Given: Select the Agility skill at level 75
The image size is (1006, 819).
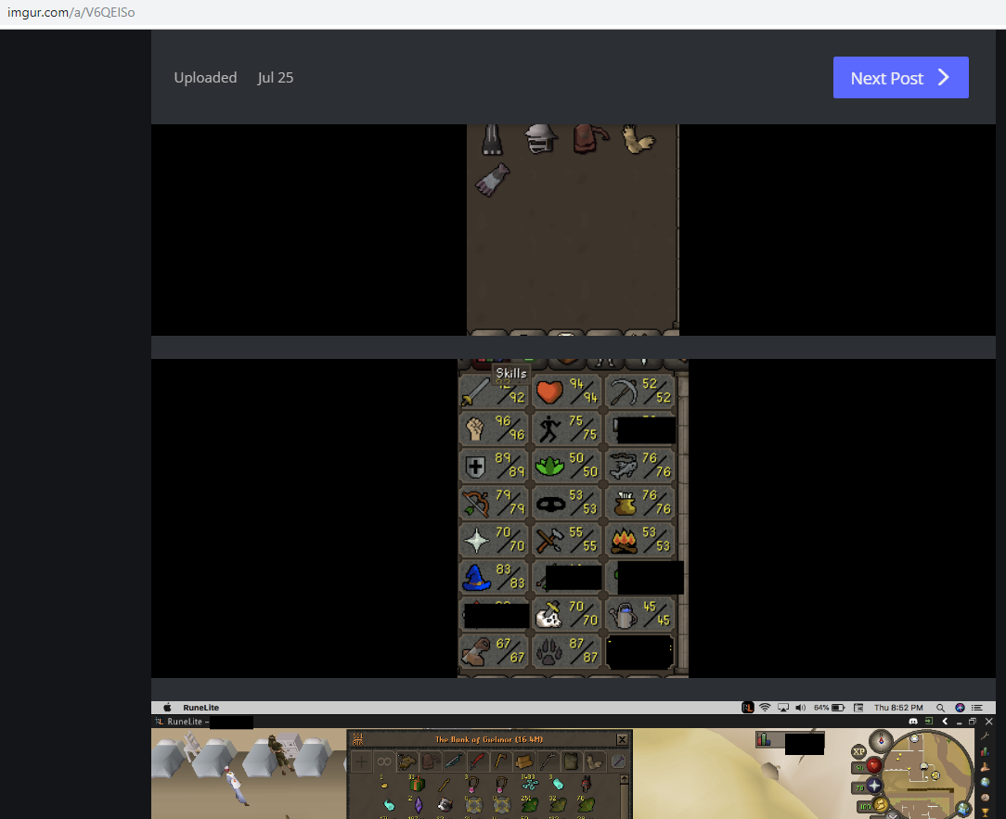Looking at the screenshot, I should tap(567, 429).
